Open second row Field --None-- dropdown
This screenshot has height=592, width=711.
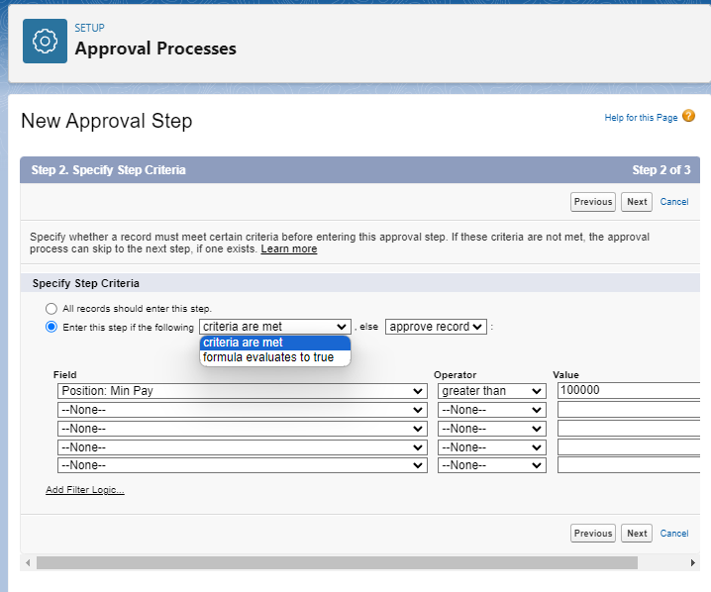243,410
